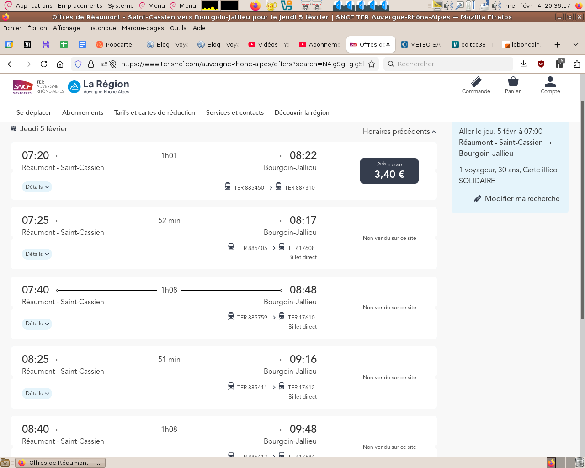The height and width of the screenshot is (468, 585).
Task: Open Tarifs et cartes de réduction menu
Action: [x=154, y=112]
